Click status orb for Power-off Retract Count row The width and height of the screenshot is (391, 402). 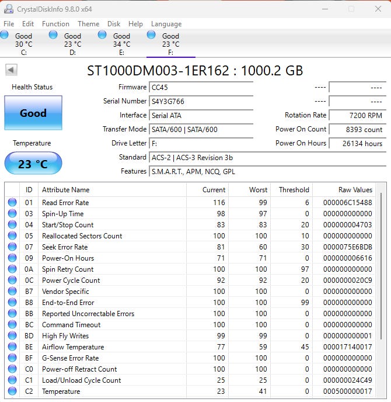tap(12, 369)
